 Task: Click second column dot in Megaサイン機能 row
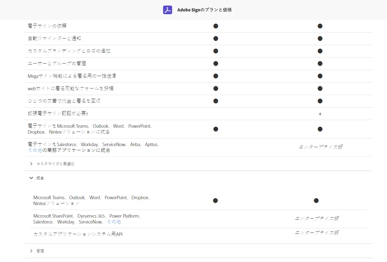[x=320, y=76]
